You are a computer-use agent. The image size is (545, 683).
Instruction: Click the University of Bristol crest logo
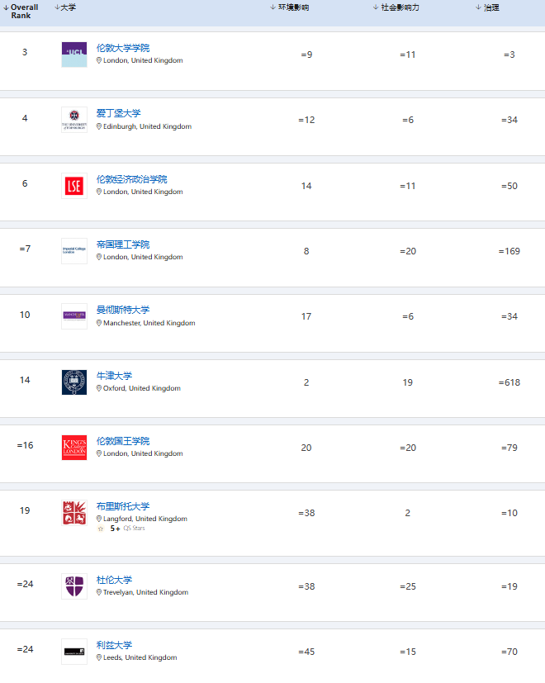tap(73, 512)
